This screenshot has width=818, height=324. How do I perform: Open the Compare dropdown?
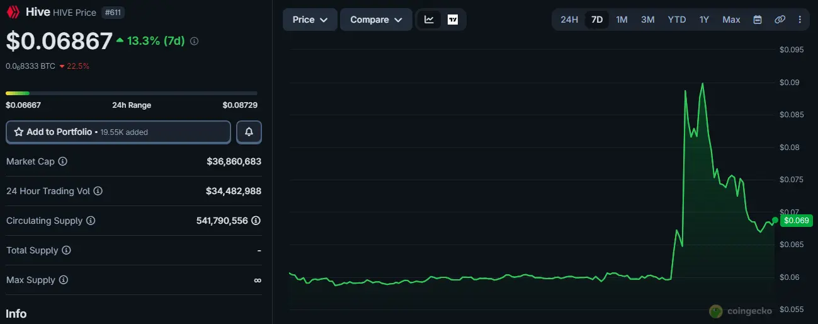click(376, 20)
